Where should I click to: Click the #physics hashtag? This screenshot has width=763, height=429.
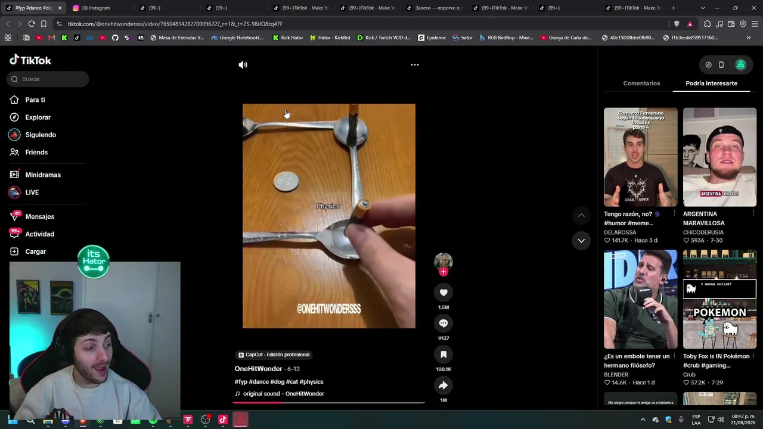coord(311,382)
